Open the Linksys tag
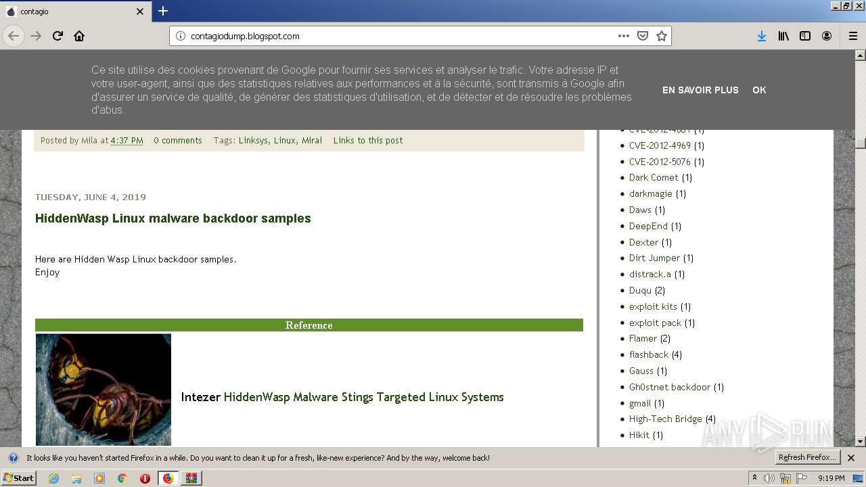The image size is (866, 487). point(253,141)
